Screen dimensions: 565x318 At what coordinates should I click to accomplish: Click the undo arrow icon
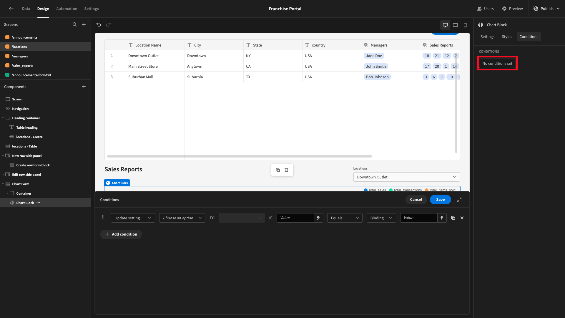click(99, 25)
